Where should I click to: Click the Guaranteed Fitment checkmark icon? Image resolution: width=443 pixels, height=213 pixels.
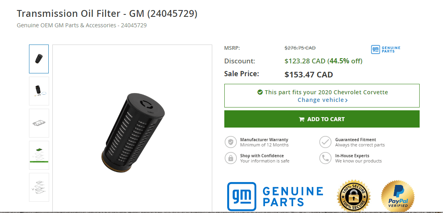pyautogui.click(x=325, y=142)
